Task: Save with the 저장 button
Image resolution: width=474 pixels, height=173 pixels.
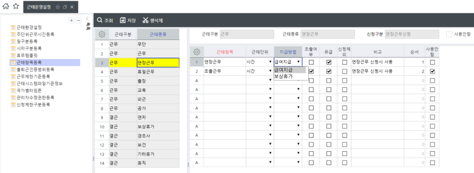Action: click(x=128, y=20)
